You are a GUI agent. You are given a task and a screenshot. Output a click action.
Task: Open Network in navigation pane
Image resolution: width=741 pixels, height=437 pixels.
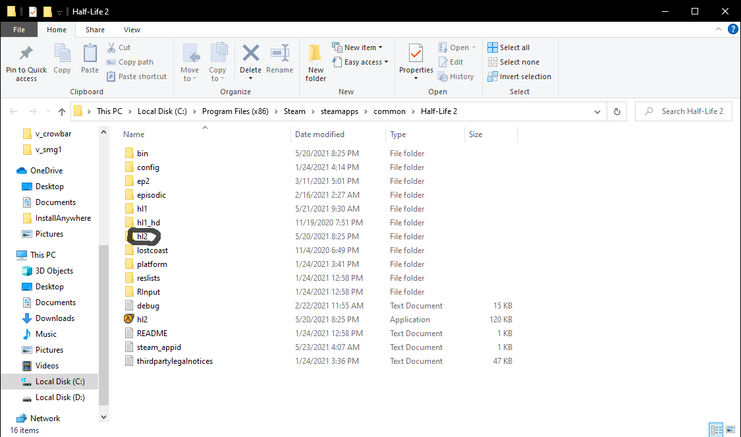45,419
